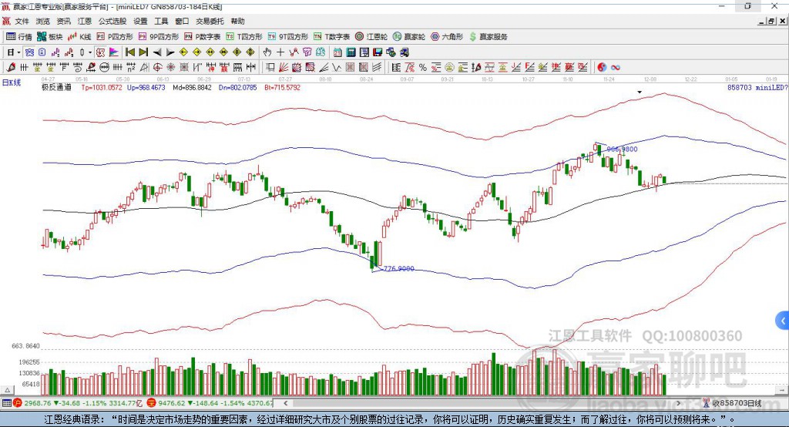
Task: Open the P数字表 tool
Action: click(x=203, y=37)
